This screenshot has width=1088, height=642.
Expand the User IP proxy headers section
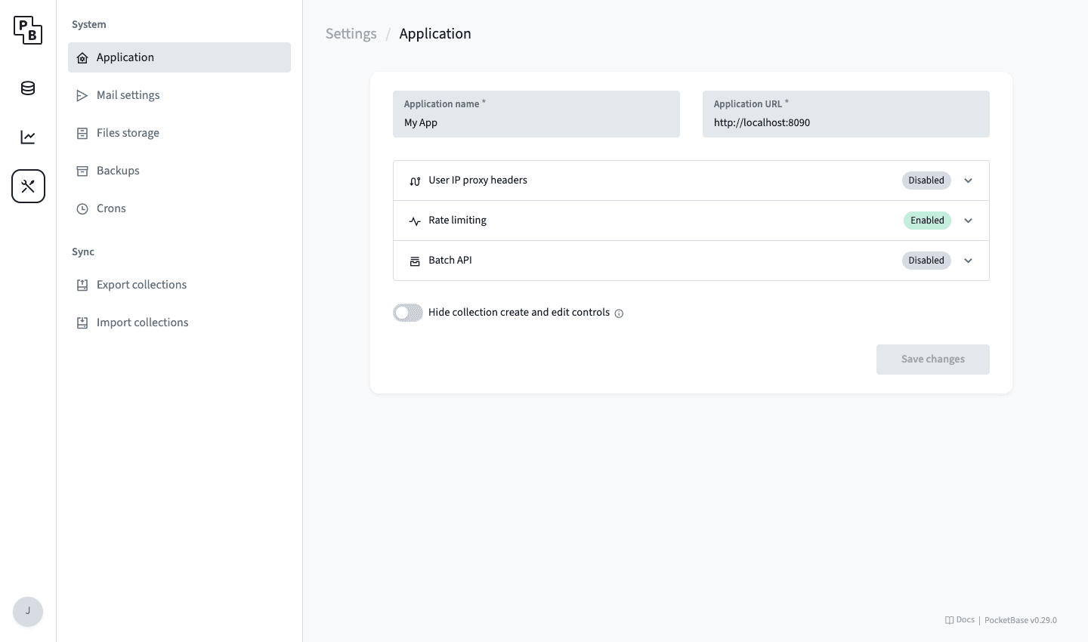[968, 181]
